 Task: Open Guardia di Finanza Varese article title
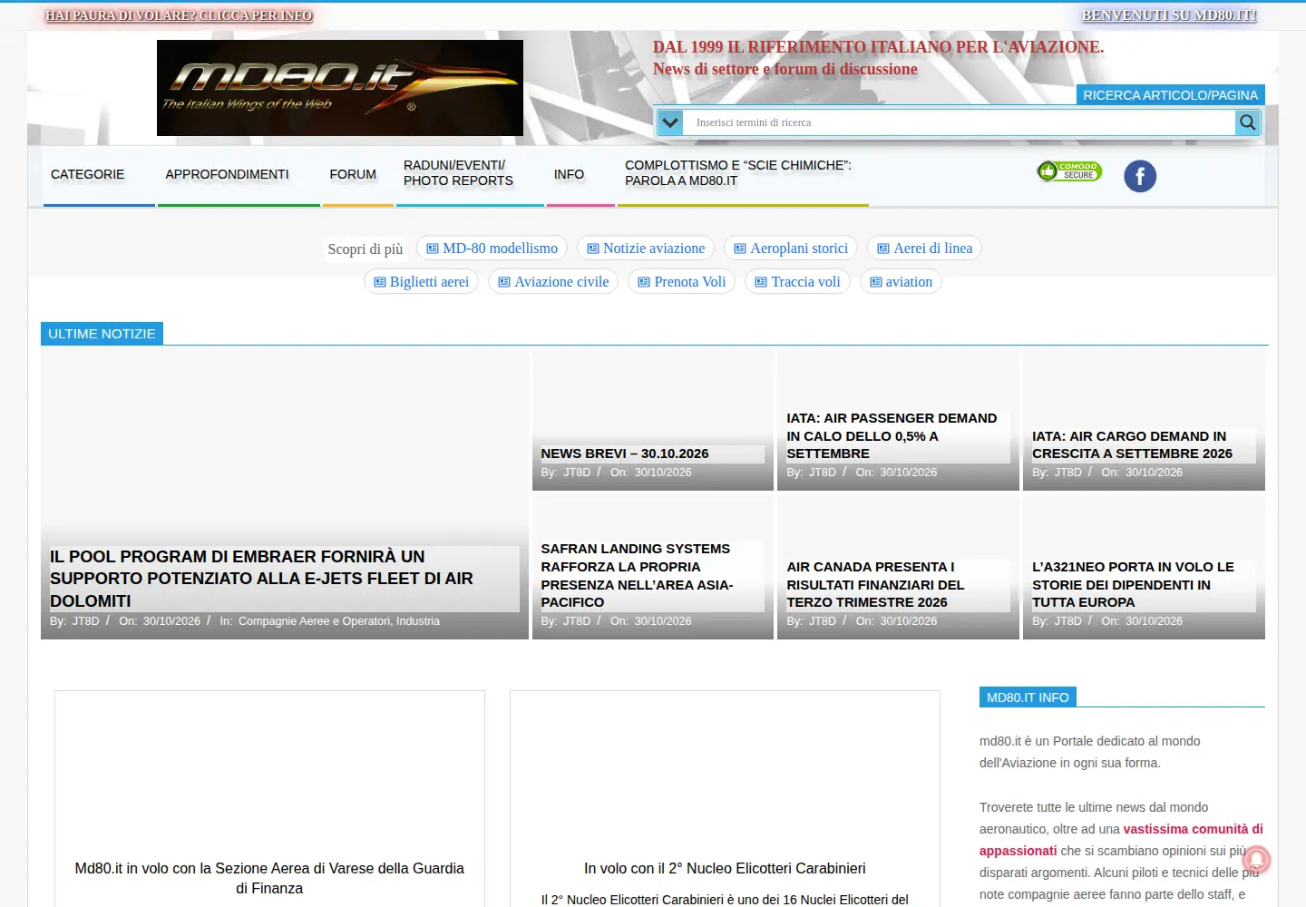tap(269, 878)
